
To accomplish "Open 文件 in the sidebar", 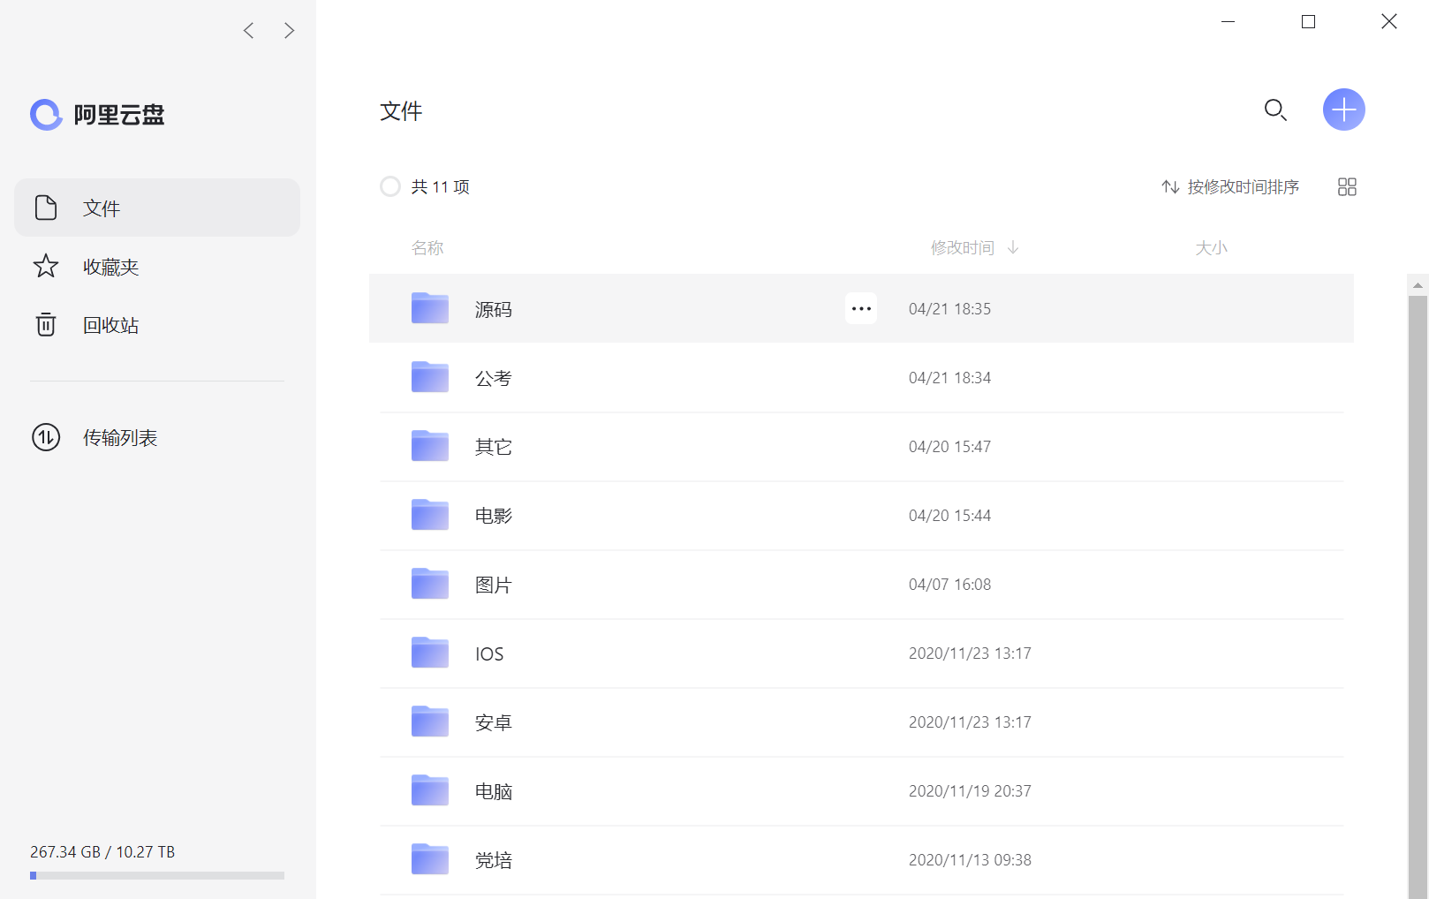I will tap(157, 208).
